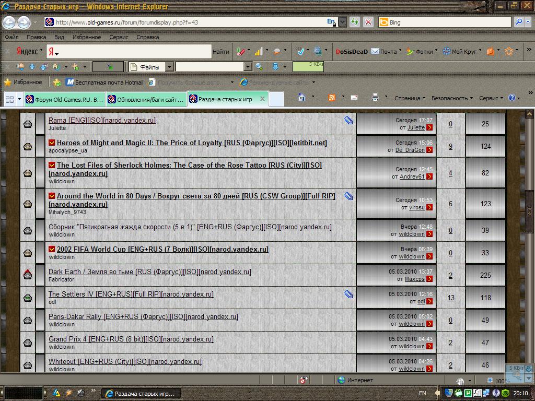Click the Найти button on Yandex bar
The image size is (535, 401).
coord(221,52)
